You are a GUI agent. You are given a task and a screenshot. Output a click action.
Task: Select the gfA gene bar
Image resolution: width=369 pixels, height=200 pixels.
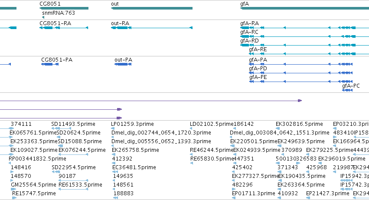[x=304, y=8]
